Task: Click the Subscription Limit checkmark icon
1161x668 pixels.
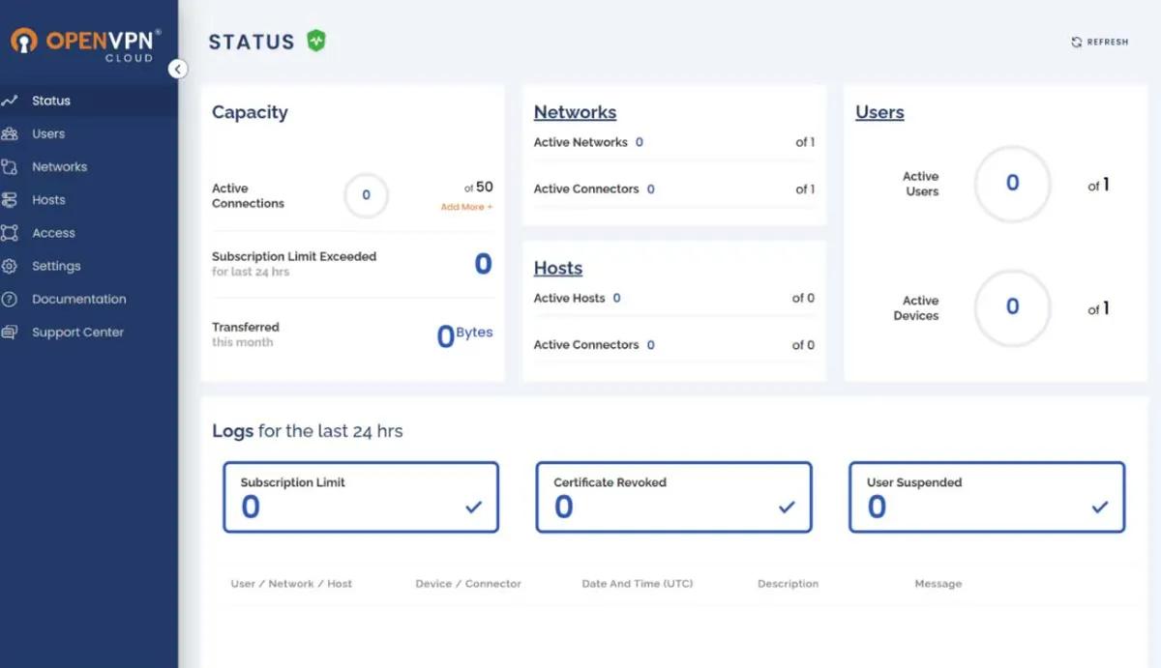Action: point(473,507)
